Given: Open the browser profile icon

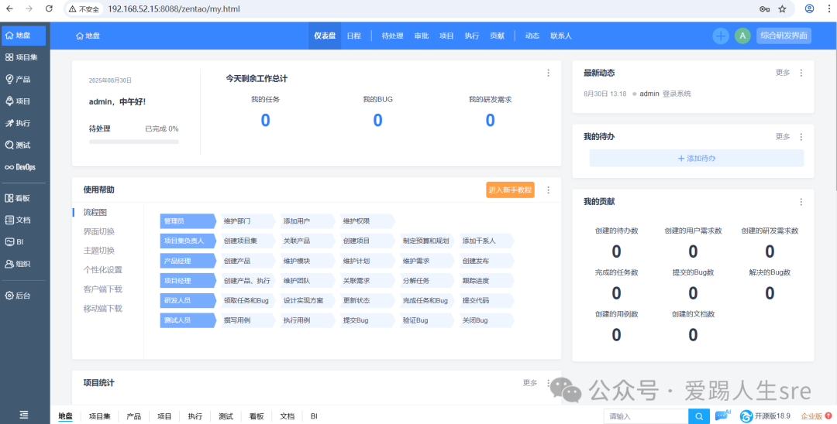Looking at the screenshot, I should point(810,9).
